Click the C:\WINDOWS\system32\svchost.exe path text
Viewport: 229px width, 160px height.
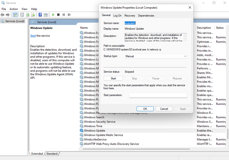132,50
